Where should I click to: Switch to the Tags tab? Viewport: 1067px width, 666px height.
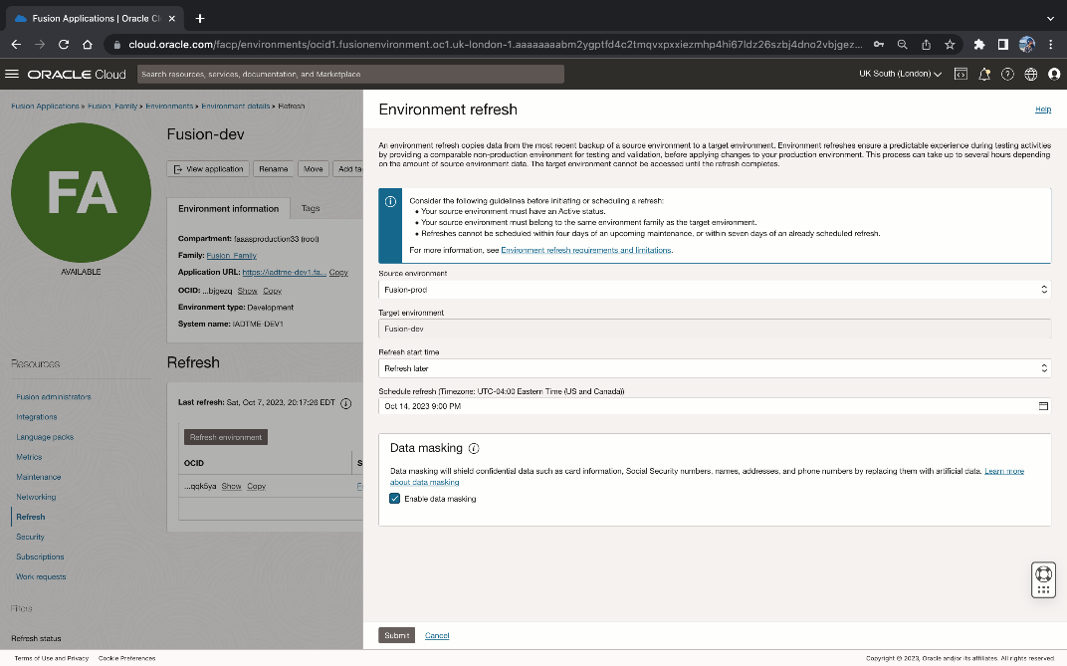(x=311, y=209)
